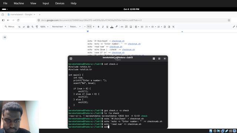Image resolution: width=237 pixels, height=133 pixels.
Task: Open the GNOME clock showing Oct 4
Action: click(131, 9)
